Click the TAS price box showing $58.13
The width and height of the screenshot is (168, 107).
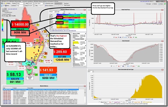pos(15,74)
